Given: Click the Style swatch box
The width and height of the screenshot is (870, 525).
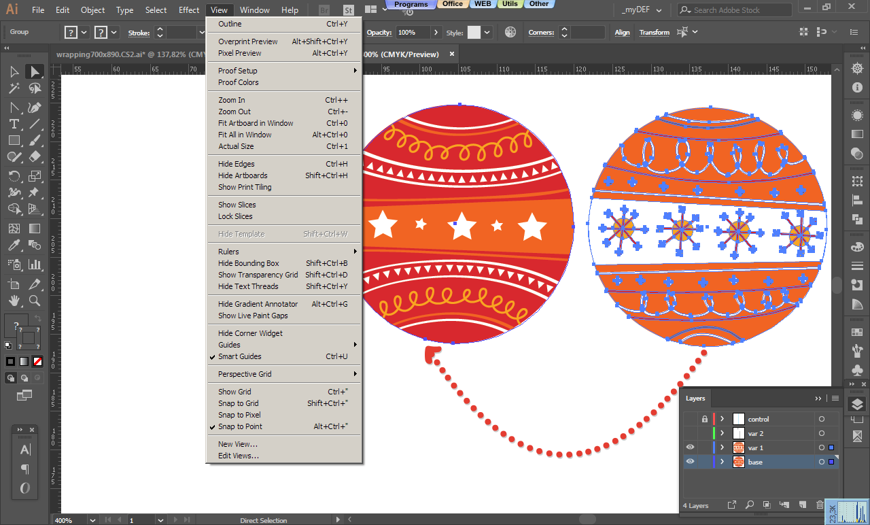Looking at the screenshot, I should [474, 33].
